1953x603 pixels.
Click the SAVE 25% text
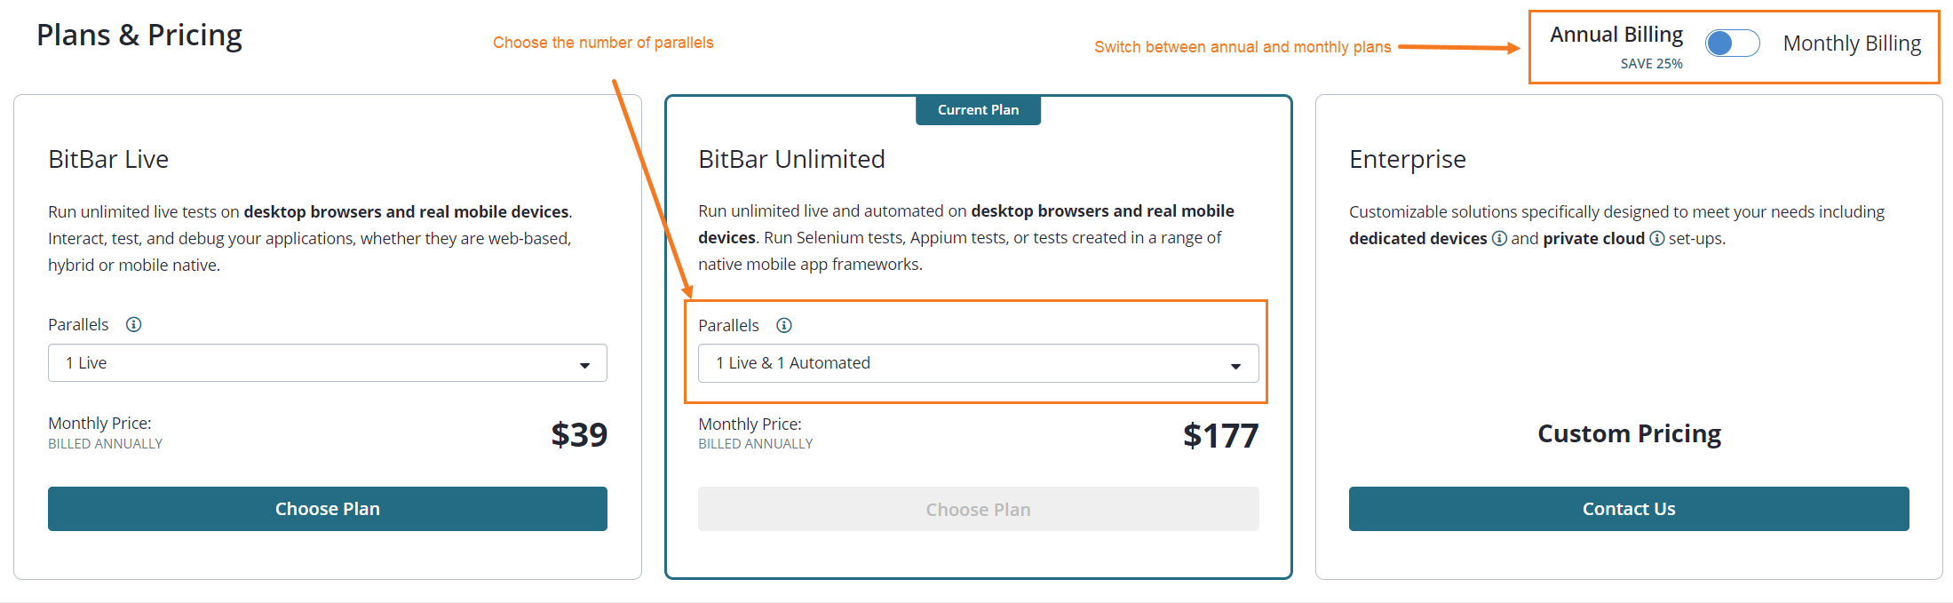tap(1651, 63)
